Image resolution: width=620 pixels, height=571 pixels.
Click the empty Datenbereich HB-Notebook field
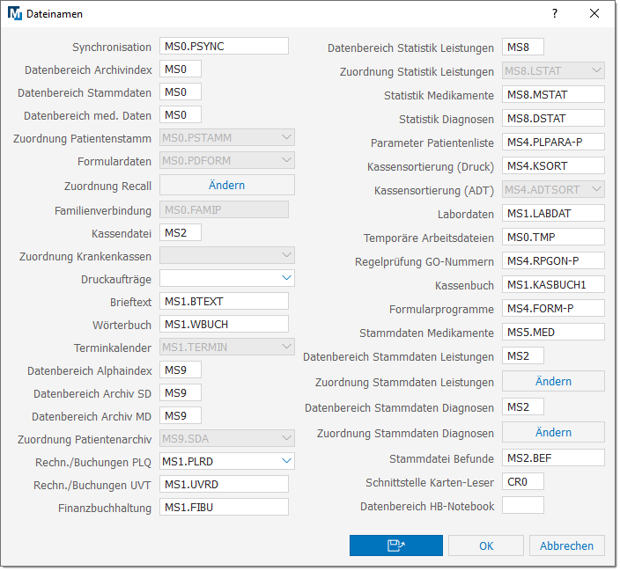pyautogui.click(x=522, y=506)
